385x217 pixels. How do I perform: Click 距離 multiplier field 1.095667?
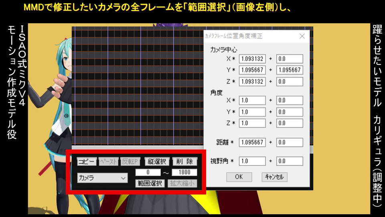(252, 142)
